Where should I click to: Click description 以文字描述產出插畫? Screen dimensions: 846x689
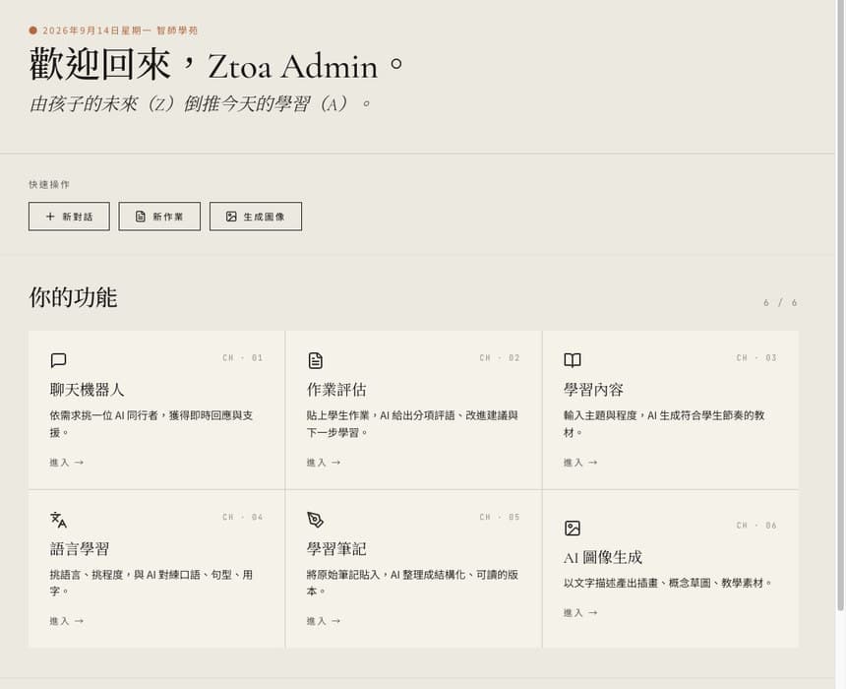click(668, 583)
